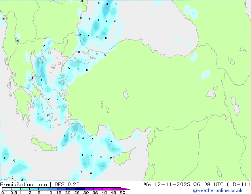The image size is (251, 194).
Task: Click the 'GFS 0.25' model label
Action: tap(67, 184)
